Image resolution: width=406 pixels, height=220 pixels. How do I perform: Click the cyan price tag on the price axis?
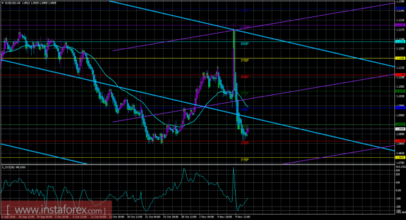pyautogui.click(x=400, y=41)
